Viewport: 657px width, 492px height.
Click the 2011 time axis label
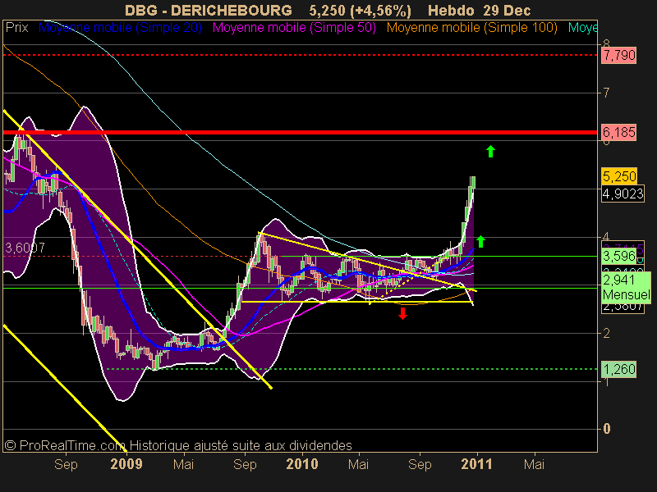[476, 464]
